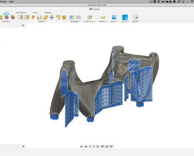Click the Joint icon in ASSEMBLE

[78, 17]
